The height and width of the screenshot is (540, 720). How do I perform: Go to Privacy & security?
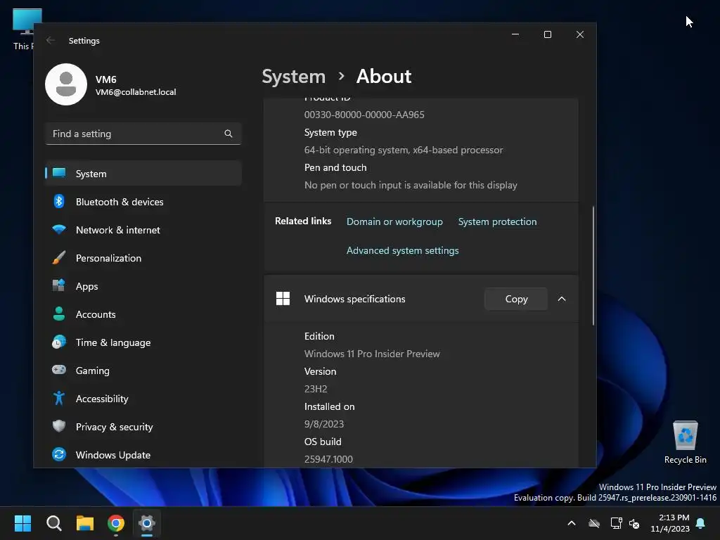pyautogui.click(x=143, y=427)
